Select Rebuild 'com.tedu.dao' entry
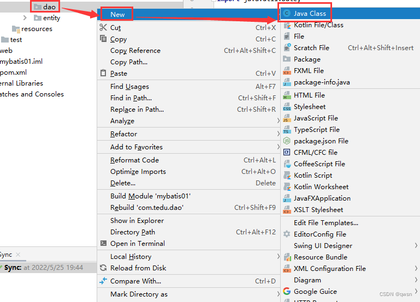Image resolution: width=420 pixels, height=302 pixels. (x=189, y=208)
